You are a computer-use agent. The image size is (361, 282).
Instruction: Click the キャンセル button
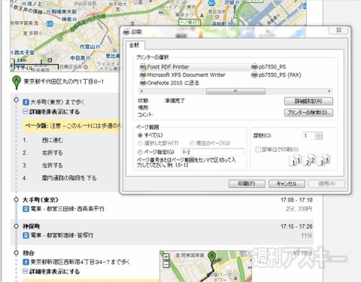click(287, 183)
